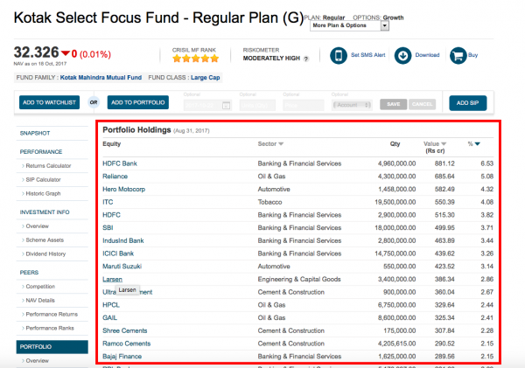The width and height of the screenshot is (525, 368).
Task: Open the SBI holding link
Action: (x=108, y=228)
